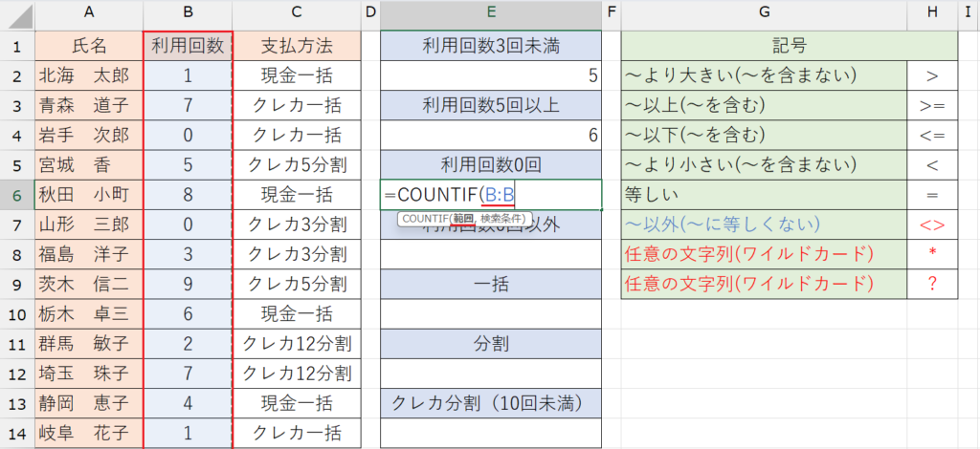
Task: Click cell with 静岡 恵子
Action: pyautogui.click(x=89, y=403)
